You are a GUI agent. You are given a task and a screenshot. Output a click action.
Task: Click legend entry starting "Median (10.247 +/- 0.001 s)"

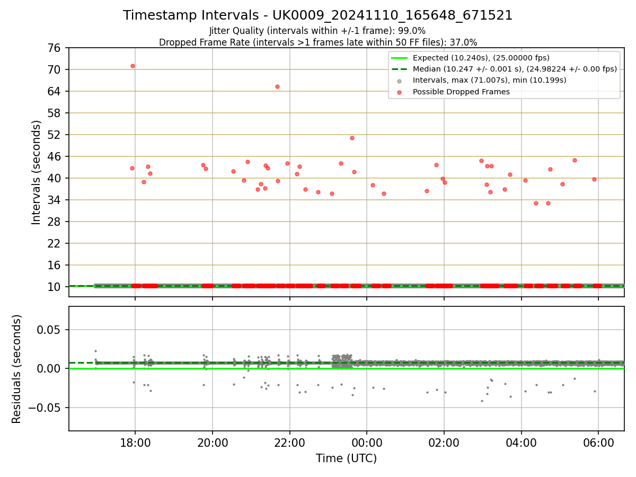515,69
